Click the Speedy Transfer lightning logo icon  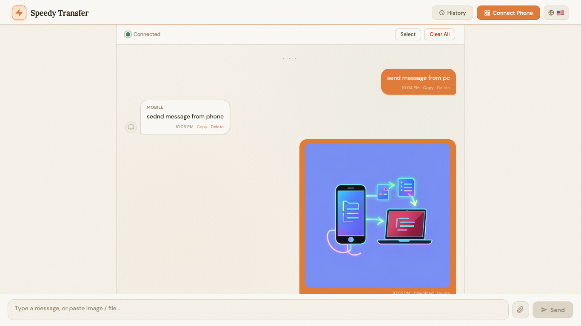tap(19, 13)
